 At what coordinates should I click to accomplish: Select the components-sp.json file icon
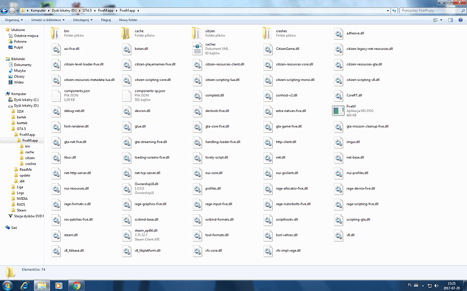tap(127, 95)
